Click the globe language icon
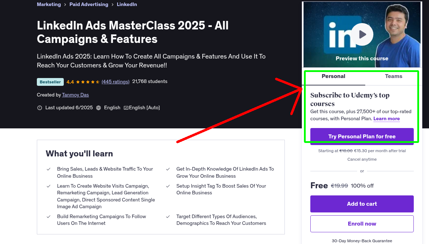 [98, 108]
